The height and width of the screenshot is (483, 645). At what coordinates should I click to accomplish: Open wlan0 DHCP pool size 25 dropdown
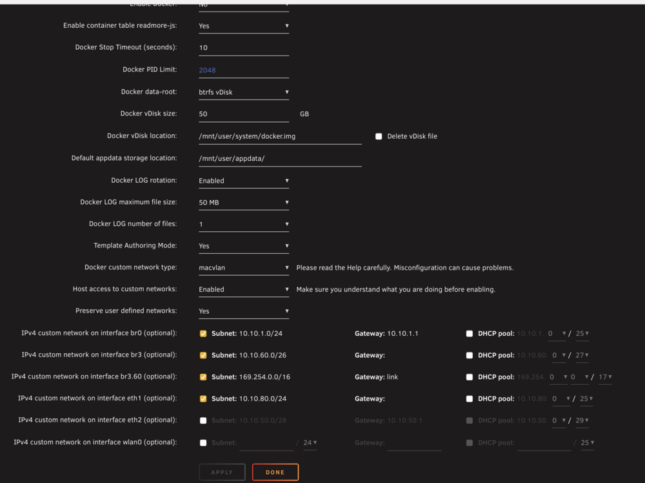point(587,443)
